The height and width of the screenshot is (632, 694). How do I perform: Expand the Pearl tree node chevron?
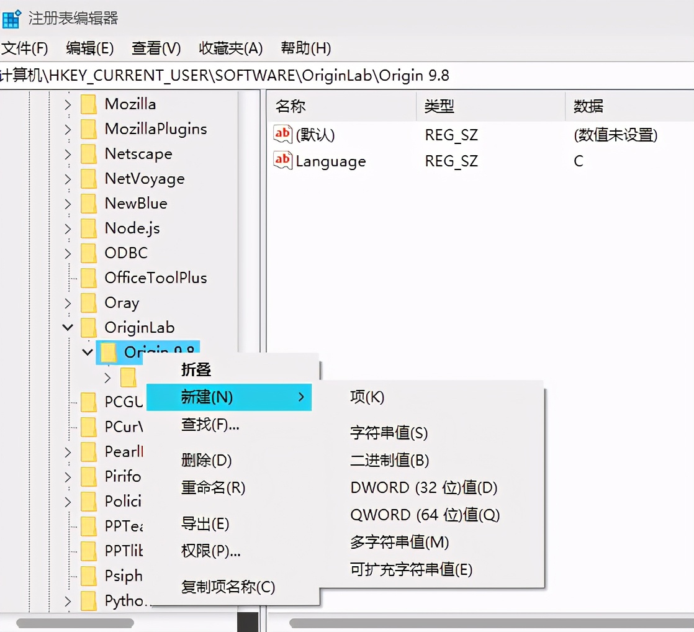[66, 451]
